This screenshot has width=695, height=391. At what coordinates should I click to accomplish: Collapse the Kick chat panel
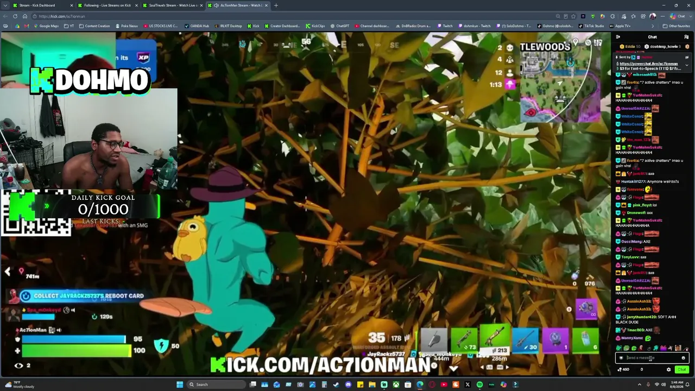point(618,37)
